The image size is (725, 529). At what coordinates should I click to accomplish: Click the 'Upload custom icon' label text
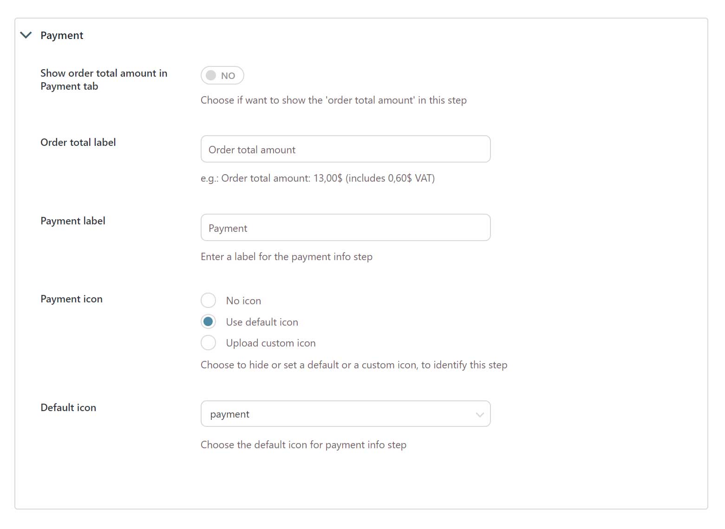[x=271, y=343]
